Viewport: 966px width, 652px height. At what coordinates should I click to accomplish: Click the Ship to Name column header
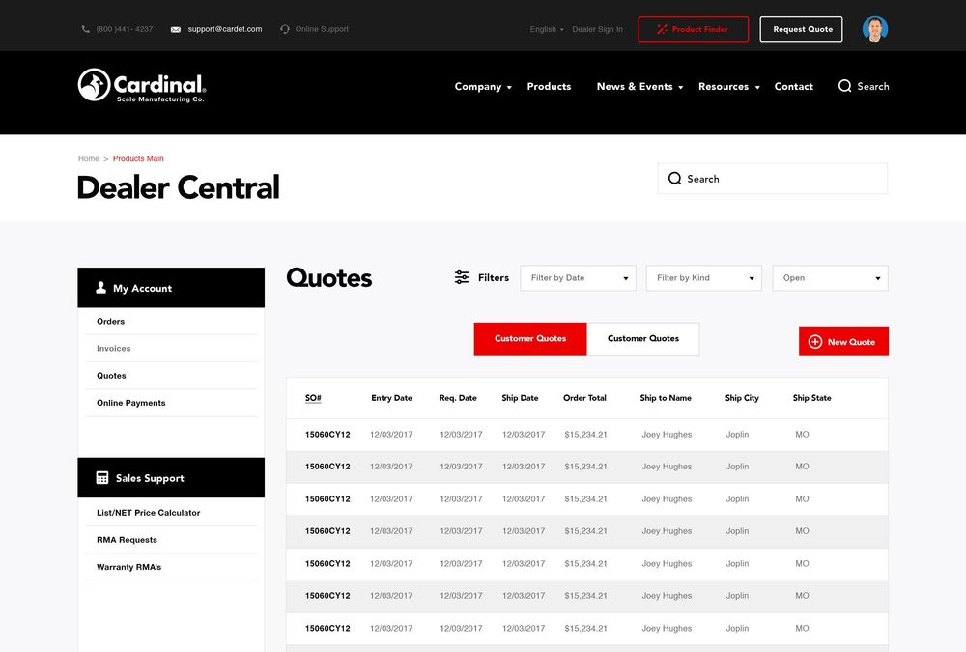coord(666,398)
